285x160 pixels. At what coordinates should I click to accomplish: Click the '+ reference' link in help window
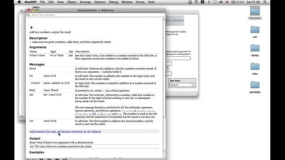pos(175,20)
